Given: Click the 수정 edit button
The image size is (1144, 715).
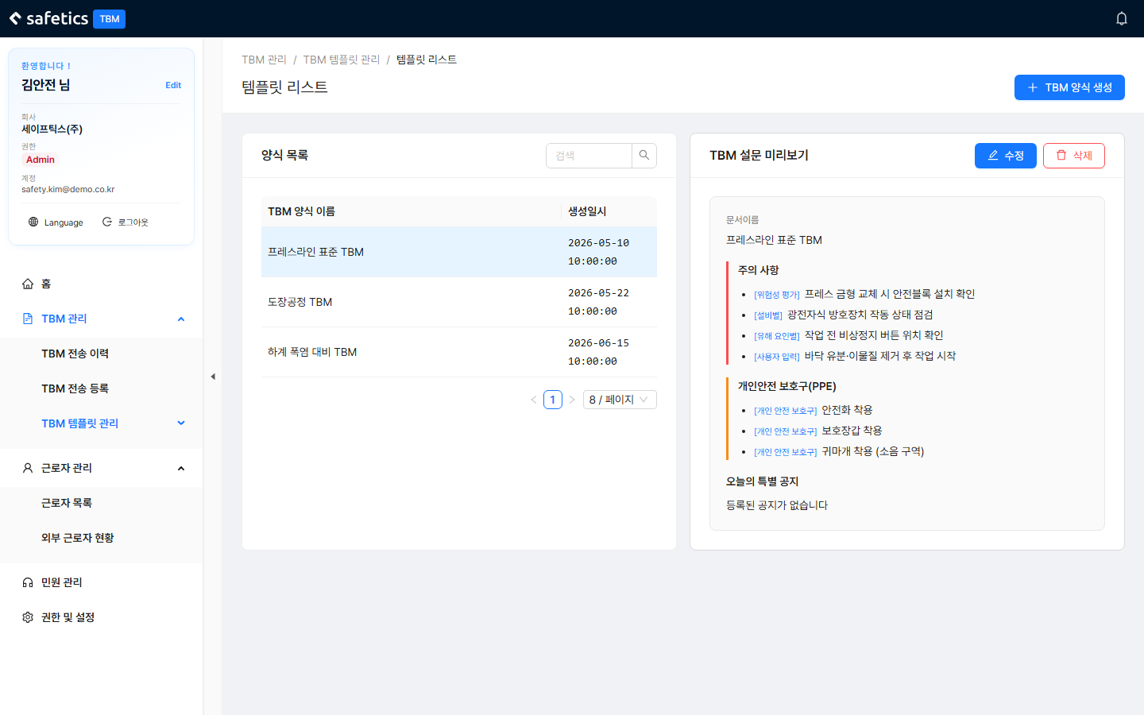Looking at the screenshot, I should point(1006,156).
